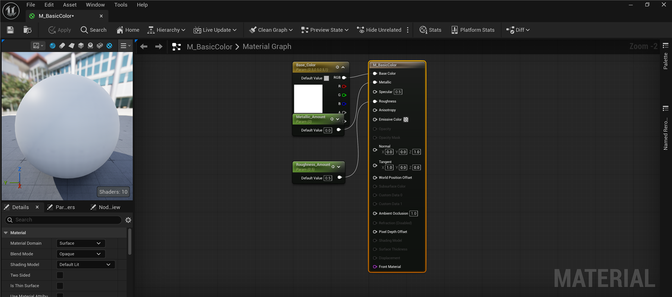Set preview mesh to cube
672x297 pixels.
(81, 45)
